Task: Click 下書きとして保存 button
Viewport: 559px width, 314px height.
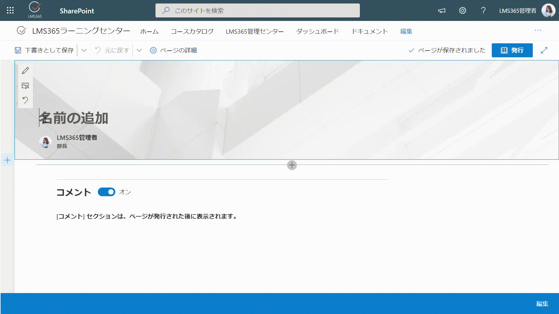Action: [44, 50]
